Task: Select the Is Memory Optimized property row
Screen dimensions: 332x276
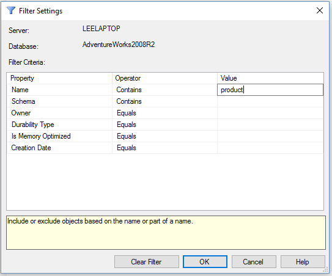Action: tap(59, 136)
